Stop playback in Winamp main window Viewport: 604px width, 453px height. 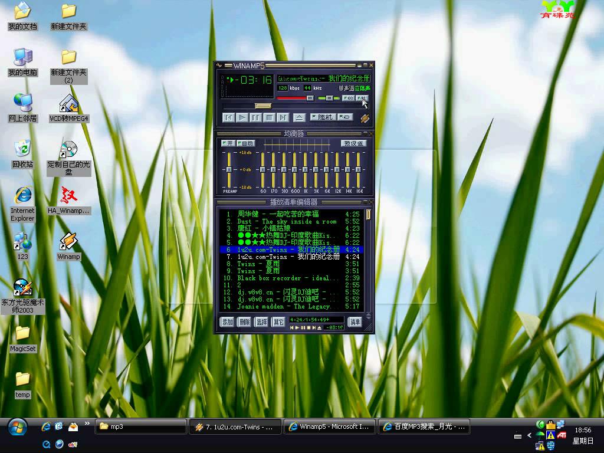pyautogui.click(x=270, y=117)
